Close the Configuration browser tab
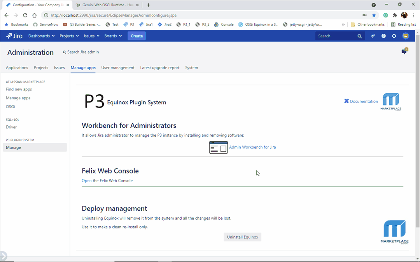Viewport: 420px width, 262px height. [x=68, y=5]
